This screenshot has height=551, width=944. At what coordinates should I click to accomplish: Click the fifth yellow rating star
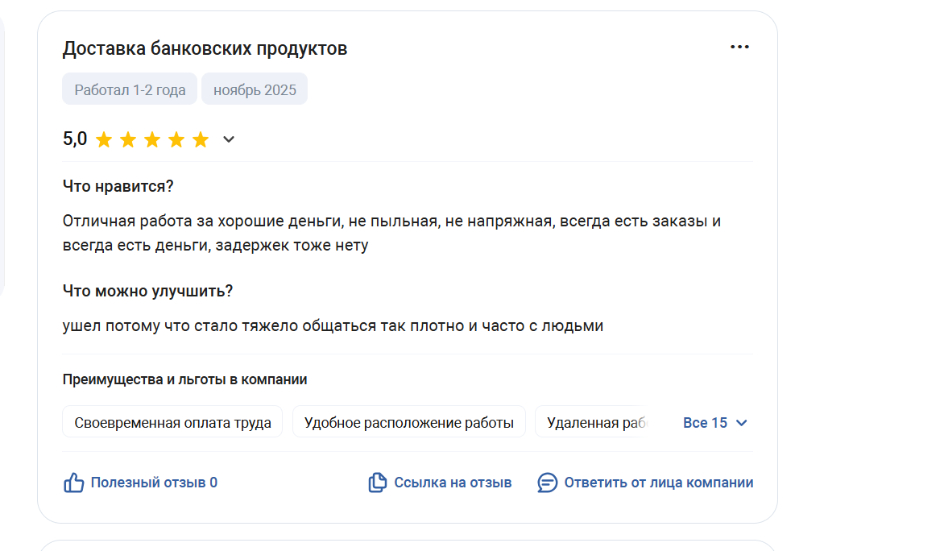[x=201, y=140]
